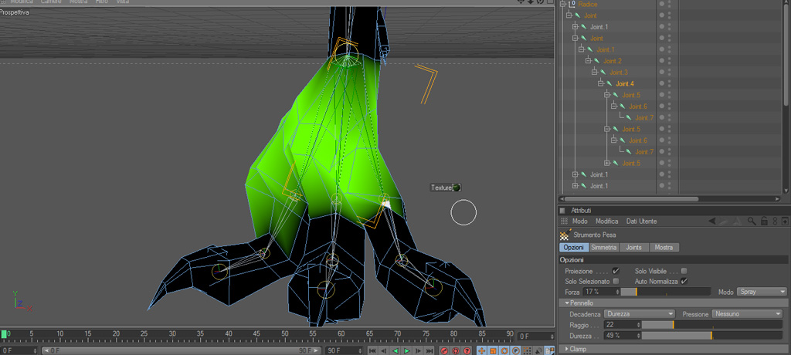Image resolution: width=791 pixels, height=355 pixels.
Task: Select Joint.4 in the object tree
Action: point(625,83)
